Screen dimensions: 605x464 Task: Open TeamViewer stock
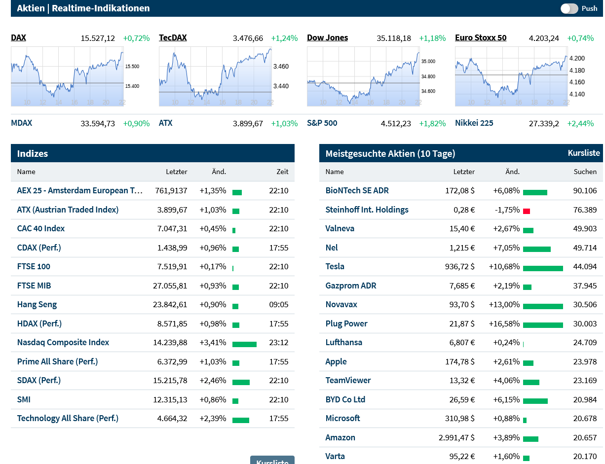coord(348,381)
